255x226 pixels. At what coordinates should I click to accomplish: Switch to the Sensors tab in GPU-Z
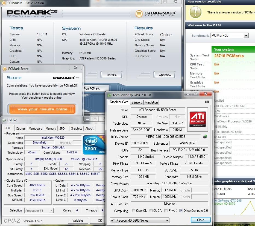pos(137,102)
